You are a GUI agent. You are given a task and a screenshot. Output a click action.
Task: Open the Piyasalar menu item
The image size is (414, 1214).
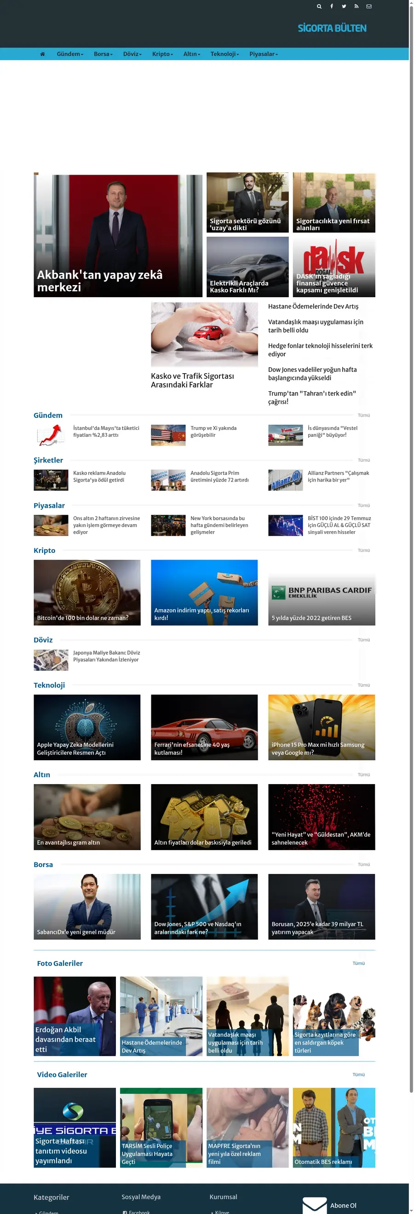coord(264,54)
